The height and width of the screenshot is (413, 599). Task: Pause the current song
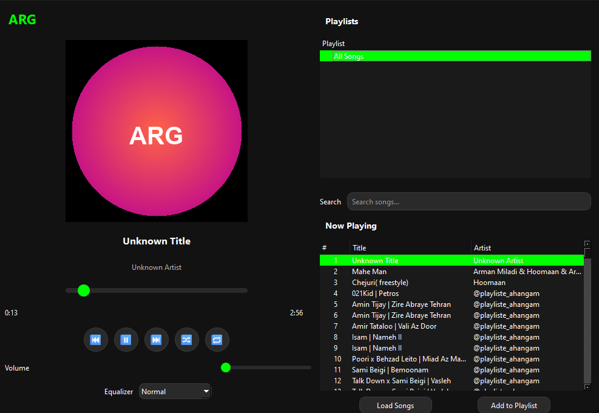click(126, 340)
